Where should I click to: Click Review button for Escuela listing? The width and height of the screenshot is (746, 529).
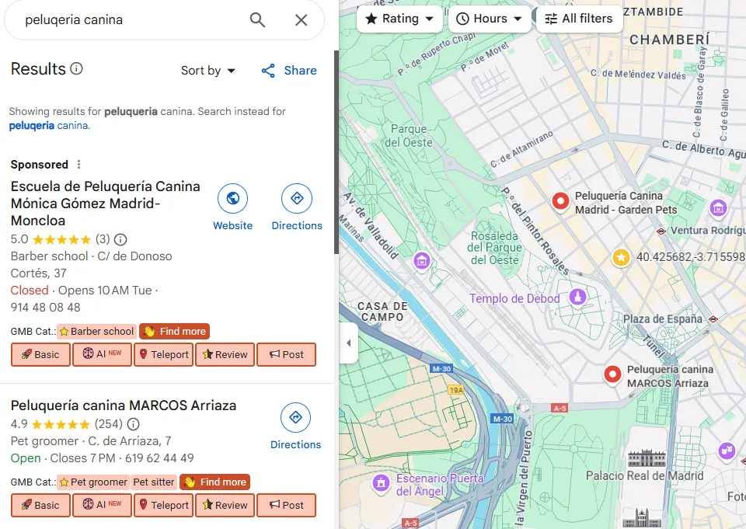(x=225, y=354)
